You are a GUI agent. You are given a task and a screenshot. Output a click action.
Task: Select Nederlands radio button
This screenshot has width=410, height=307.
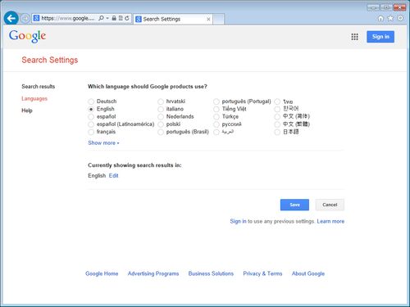pos(161,117)
